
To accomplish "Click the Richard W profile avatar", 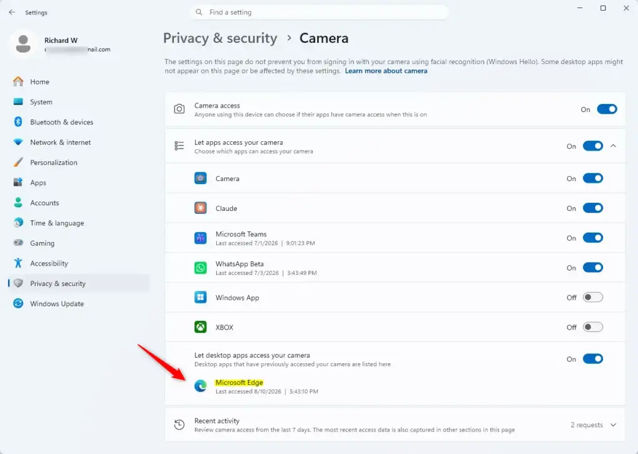I will 23,44.
